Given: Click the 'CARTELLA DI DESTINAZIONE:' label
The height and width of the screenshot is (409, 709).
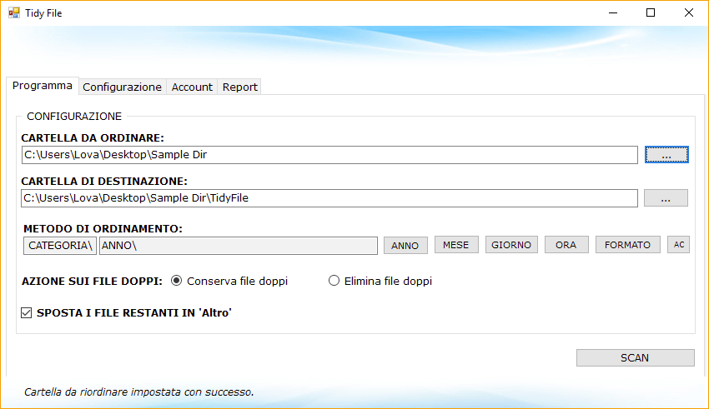Looking at the screenshot, I should click(x=104, y=181).
